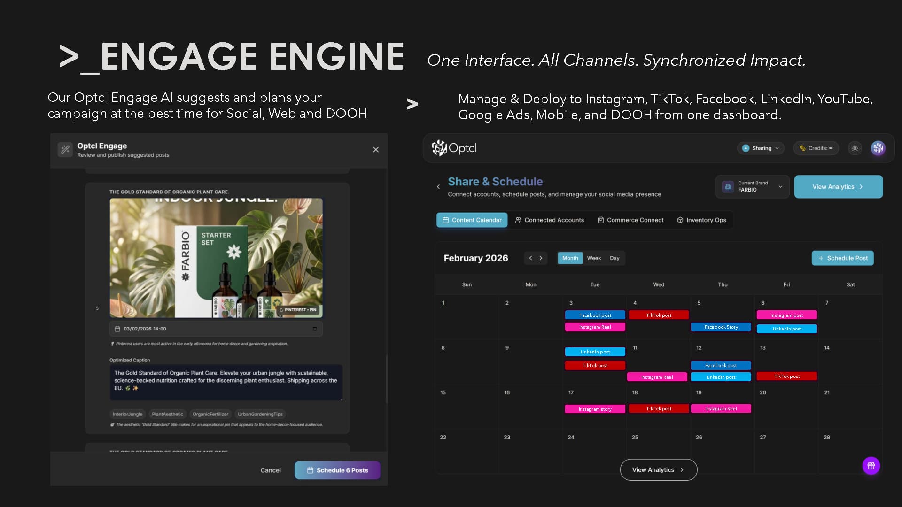Select the UrbanGardeningTips hashtag chip
This screenshot has height=507, width=902.
pos(260,414)
